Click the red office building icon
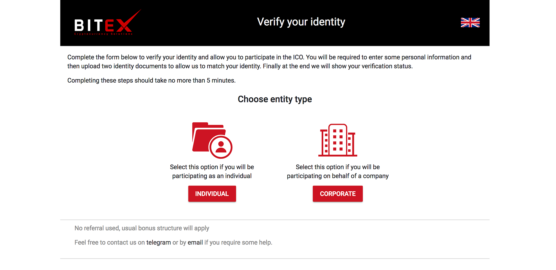 (337, 140)
